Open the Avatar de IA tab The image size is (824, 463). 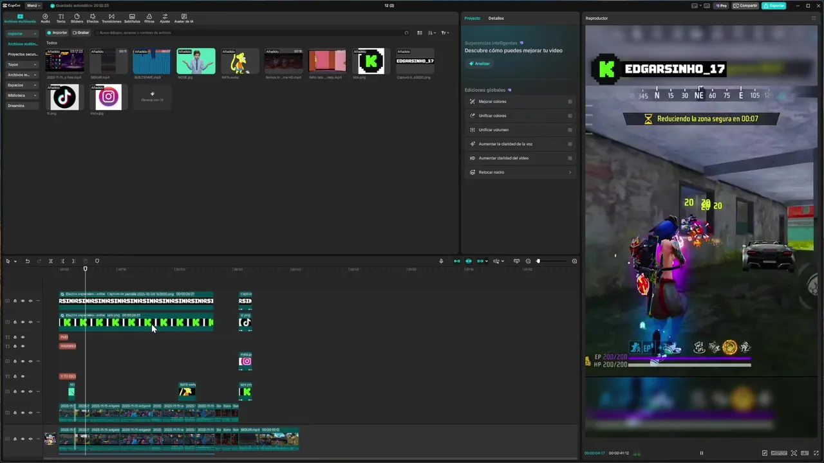click(x=184, y=18)
